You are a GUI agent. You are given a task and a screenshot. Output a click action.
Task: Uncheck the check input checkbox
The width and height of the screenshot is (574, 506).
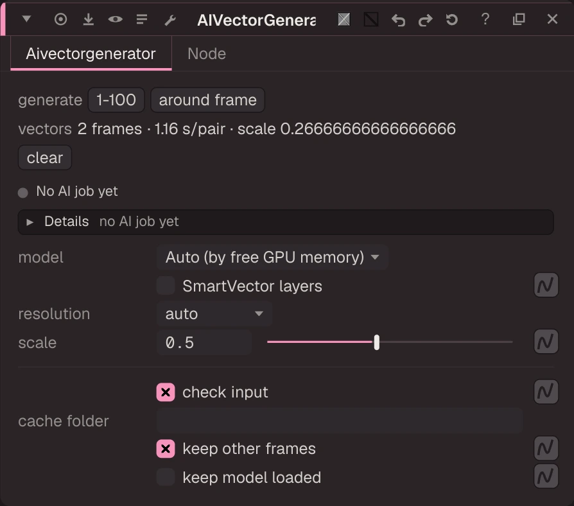click(166, 392)
